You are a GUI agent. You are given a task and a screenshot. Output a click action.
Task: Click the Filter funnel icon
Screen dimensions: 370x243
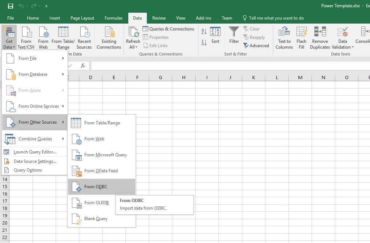[234, 33]
